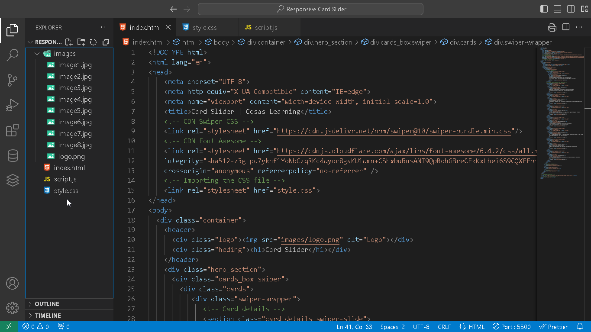The image size is (591, 332).
Task: Open the Source Control view
Action: 12,80
